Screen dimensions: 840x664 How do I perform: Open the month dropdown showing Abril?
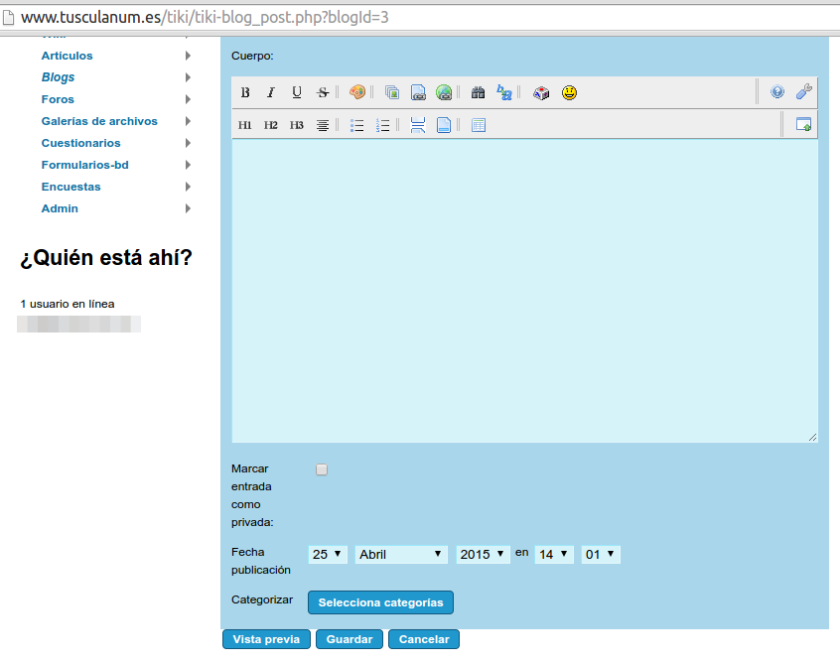pos(401,555)
